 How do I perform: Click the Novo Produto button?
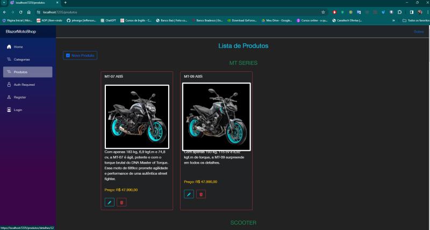click(80, 56)
